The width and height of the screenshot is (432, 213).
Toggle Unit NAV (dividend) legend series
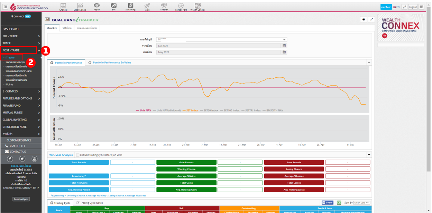click(x=167, y=110)
